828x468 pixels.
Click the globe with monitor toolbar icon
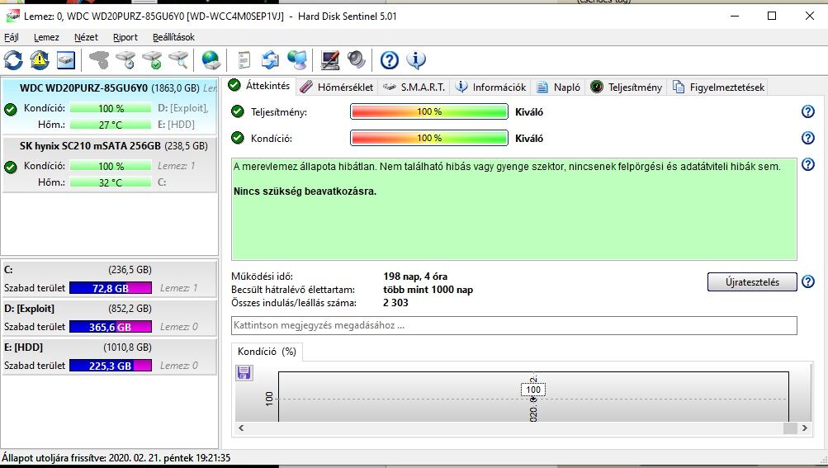click(297, 60)
